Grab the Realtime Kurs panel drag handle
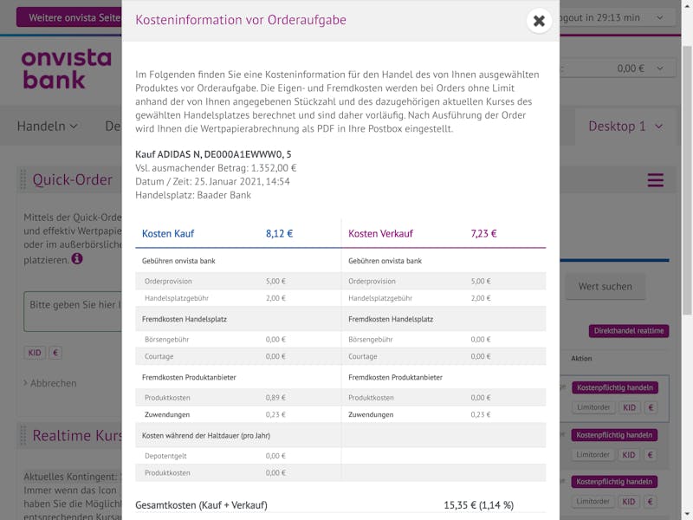693x520 pixels. [x=23, y=436]
